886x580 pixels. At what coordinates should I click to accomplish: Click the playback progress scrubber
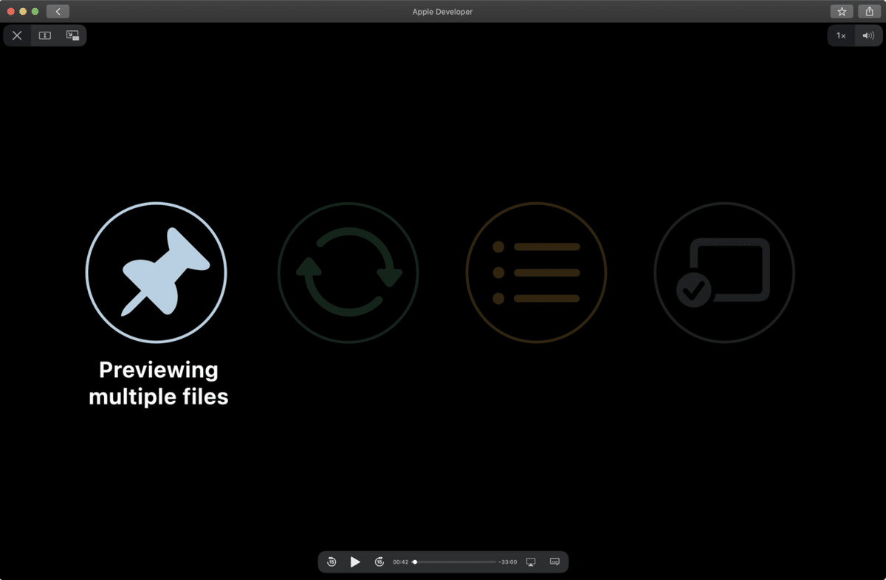pyautogui.click(x=455, y=562)
